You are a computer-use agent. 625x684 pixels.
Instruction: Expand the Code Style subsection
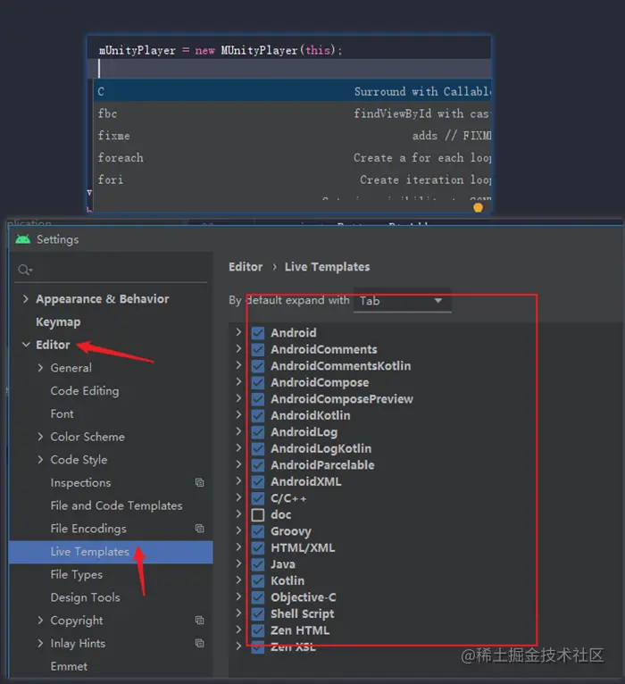click(40, 459)
